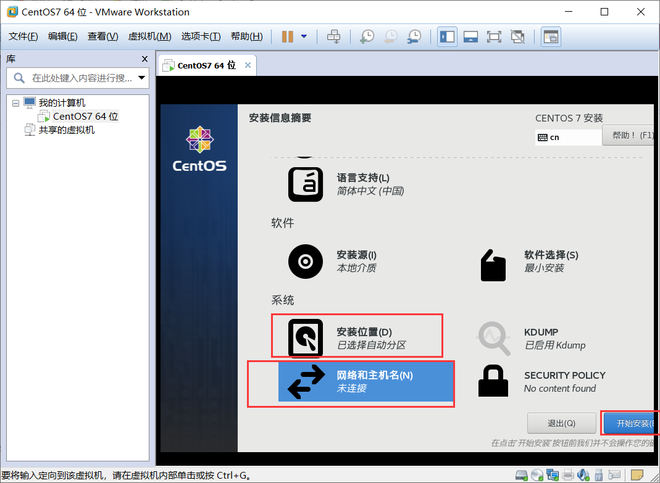Click the 本地介质 status text

click(356, 268)
